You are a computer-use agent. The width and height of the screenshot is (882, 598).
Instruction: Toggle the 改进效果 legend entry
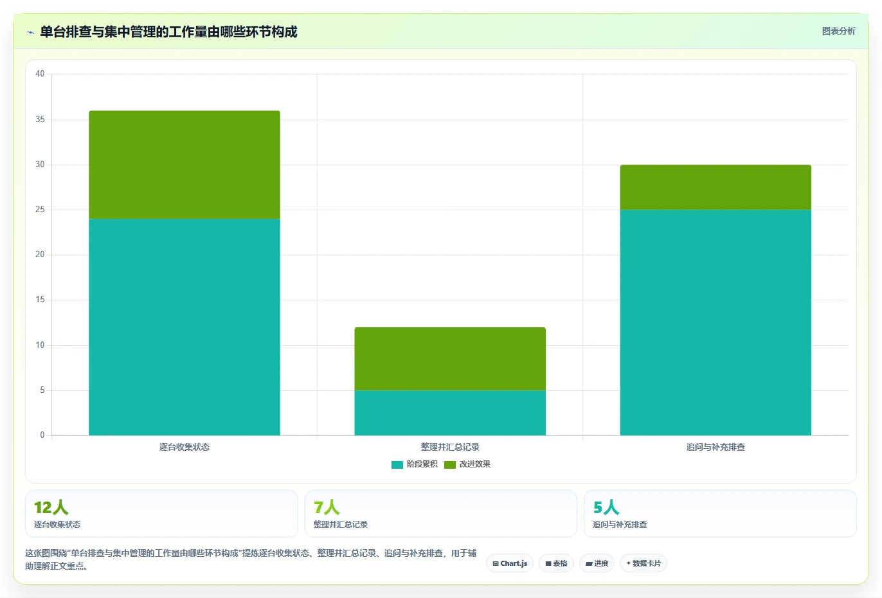coord(467,464)
